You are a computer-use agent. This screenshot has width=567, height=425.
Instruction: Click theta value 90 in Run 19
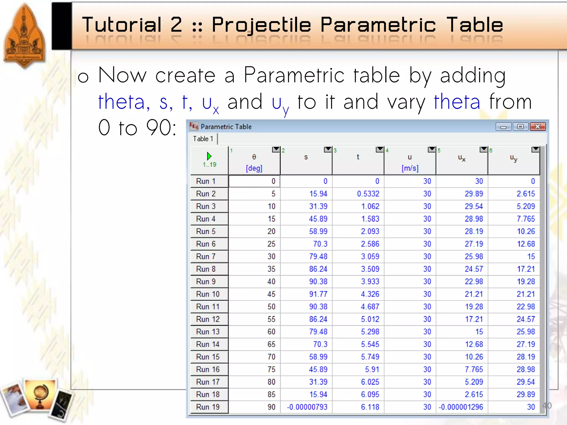pyautogui.click(x=271, y=407)
